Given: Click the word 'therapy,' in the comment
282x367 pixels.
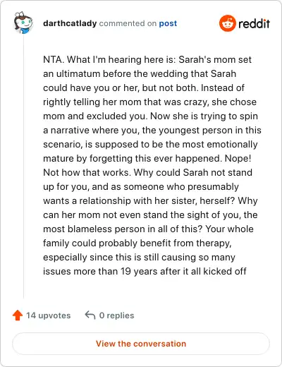Looking at the screenshot, I should (214, 243).
